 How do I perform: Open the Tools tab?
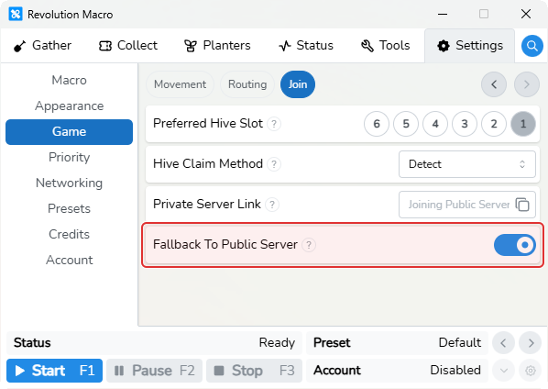[385, 46]
